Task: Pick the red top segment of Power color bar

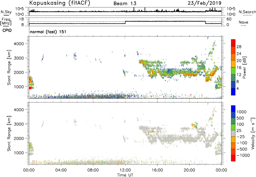Action: (x=233, y=43)
